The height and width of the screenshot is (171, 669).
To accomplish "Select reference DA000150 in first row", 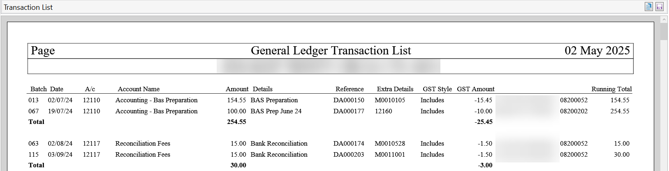I will [349, 100].
